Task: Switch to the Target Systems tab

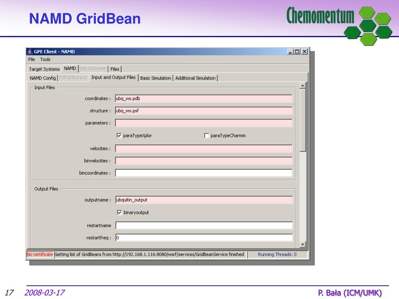Action: (x=44, y=69)
